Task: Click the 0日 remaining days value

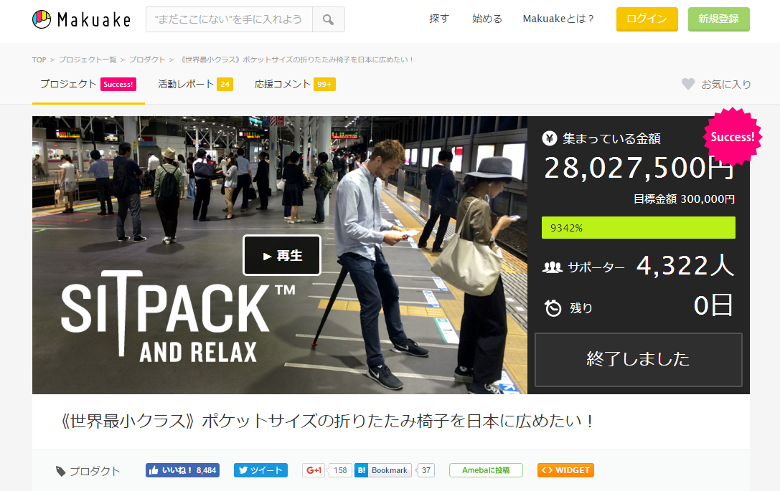Action: click(x=714, y=305)
